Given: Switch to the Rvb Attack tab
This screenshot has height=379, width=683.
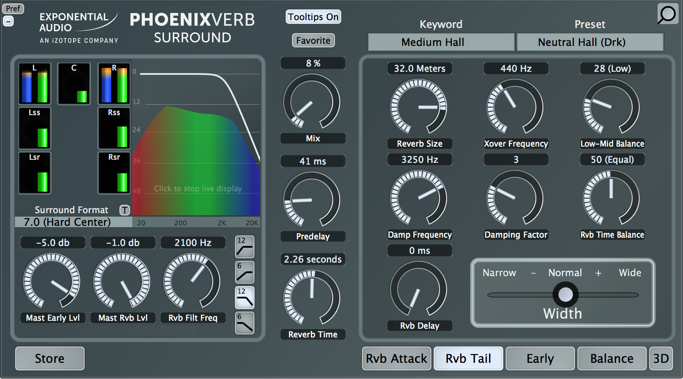Looking at the screenshot, I should [396, 358].
